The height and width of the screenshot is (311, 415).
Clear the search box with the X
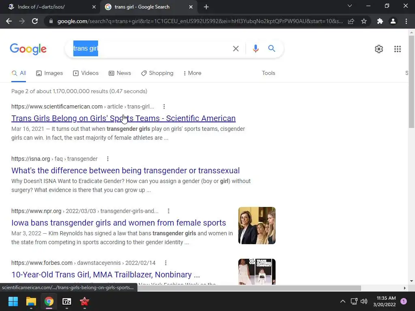[x=235, y=49]
